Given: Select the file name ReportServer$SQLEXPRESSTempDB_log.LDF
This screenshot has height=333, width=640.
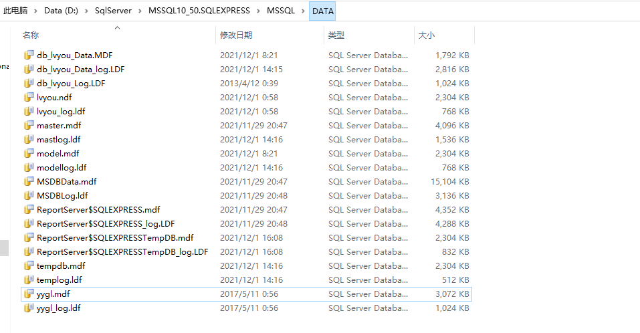Looking at the screenshot, I should coord(122,252).
